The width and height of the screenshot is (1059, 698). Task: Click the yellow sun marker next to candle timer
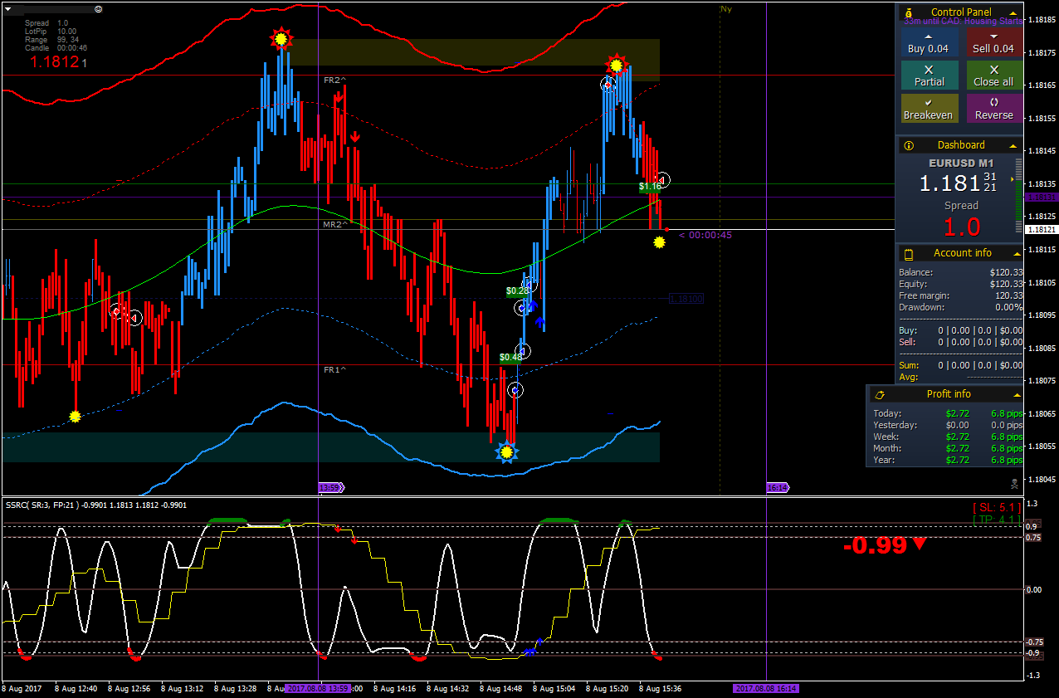659,242
